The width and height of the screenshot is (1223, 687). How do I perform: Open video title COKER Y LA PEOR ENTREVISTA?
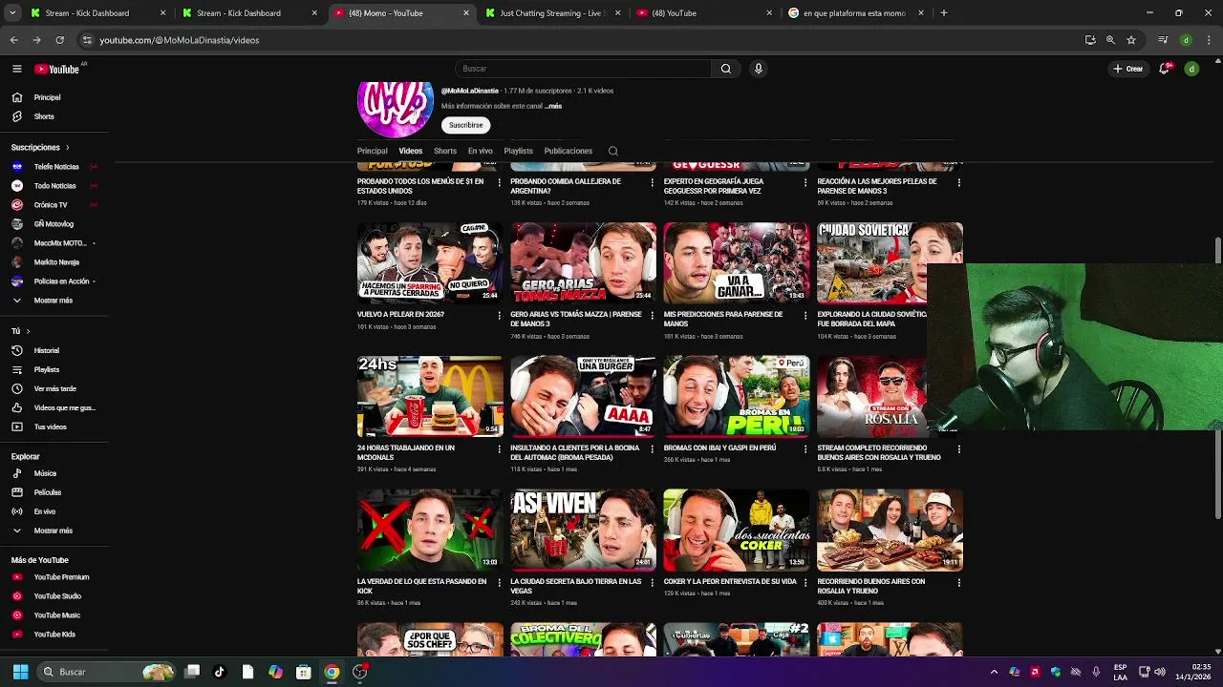pos(730,581)
